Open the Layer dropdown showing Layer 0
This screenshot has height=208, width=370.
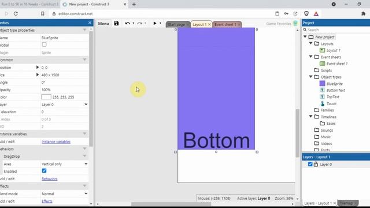(64, 105)
